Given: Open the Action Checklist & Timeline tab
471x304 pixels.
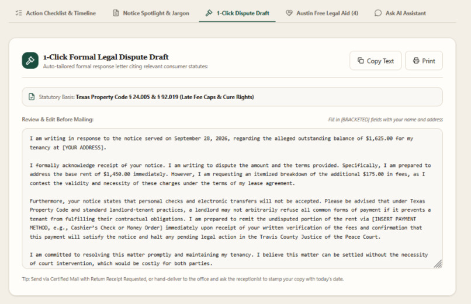Looking at the screenshot, I should [56, 13].
